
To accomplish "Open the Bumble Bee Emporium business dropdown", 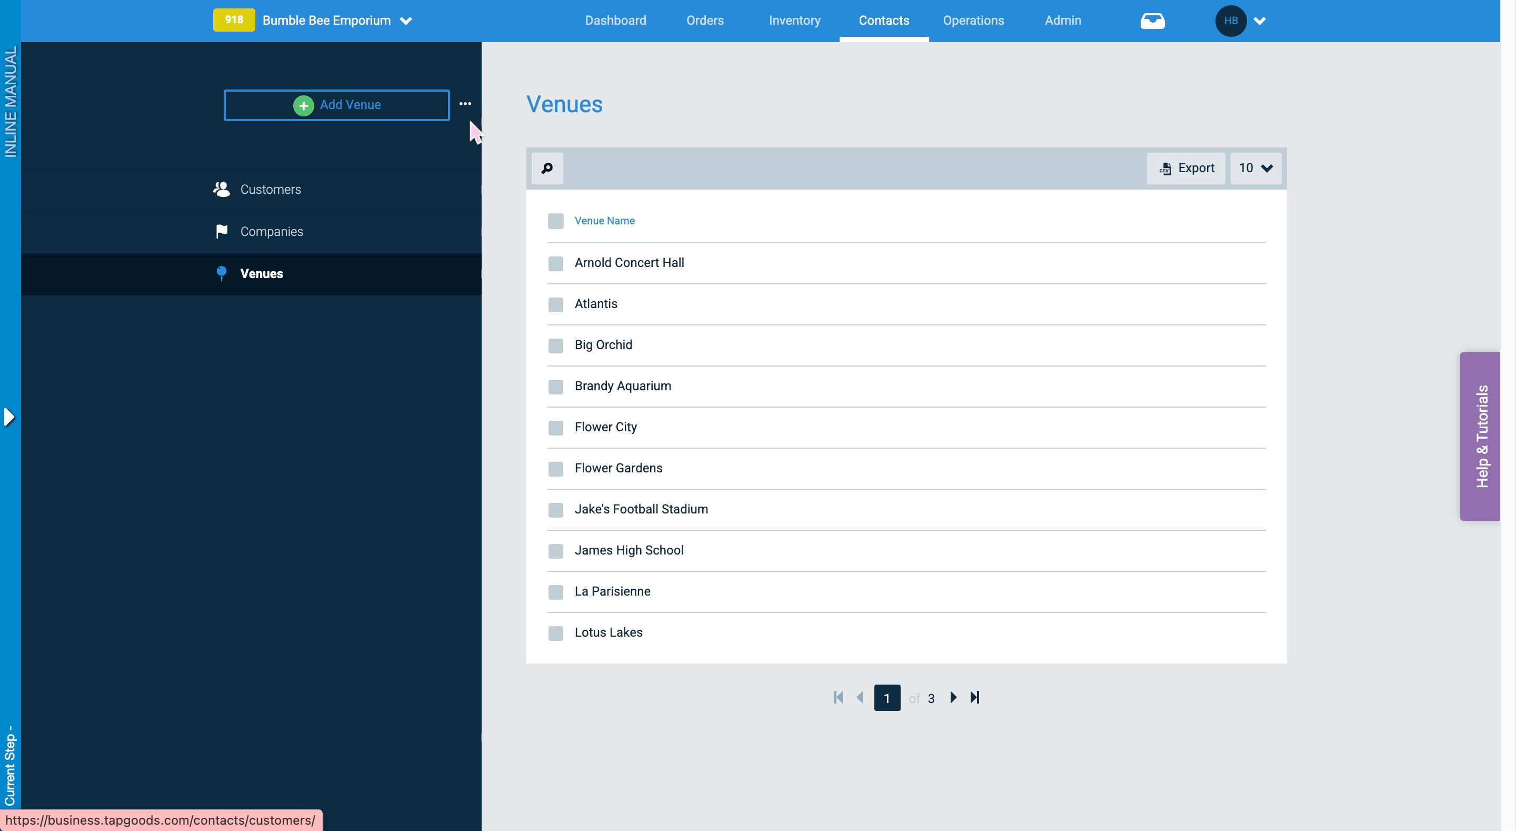I will click(x=337, y=21).
